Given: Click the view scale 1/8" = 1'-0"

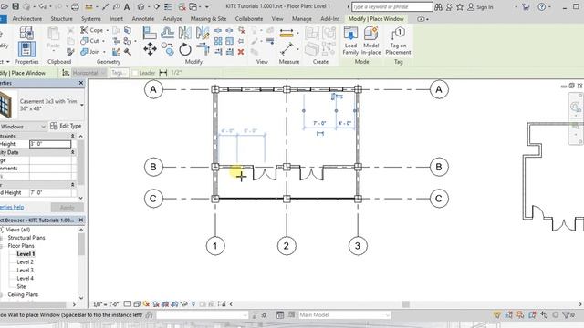Looking at the screenshot, I should (106, 304).
